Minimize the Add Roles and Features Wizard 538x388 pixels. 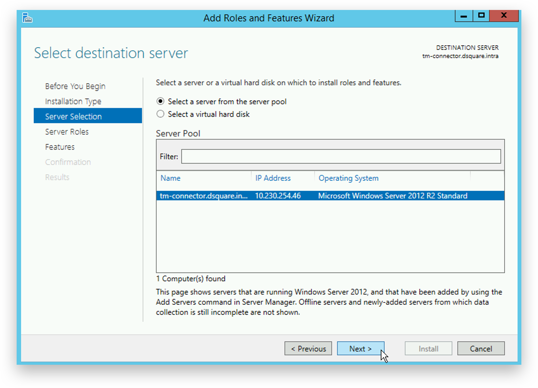tap(463, 16)
